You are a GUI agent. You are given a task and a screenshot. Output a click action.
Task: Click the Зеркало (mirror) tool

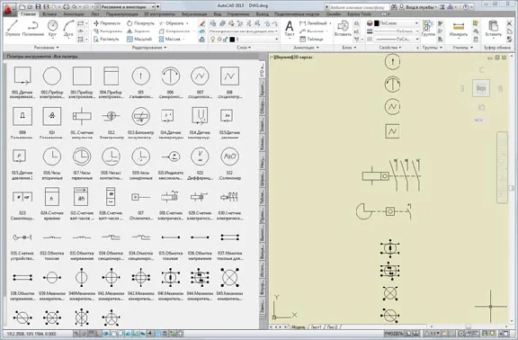click(x=138, y=31)
